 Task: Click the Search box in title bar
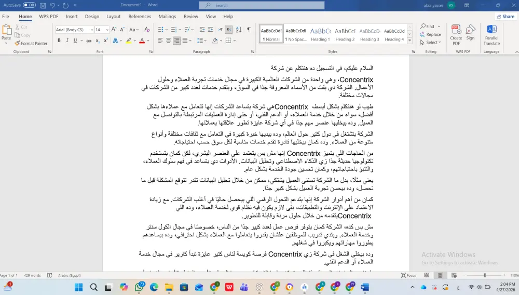pyautogui.click(x=262, y=5)
